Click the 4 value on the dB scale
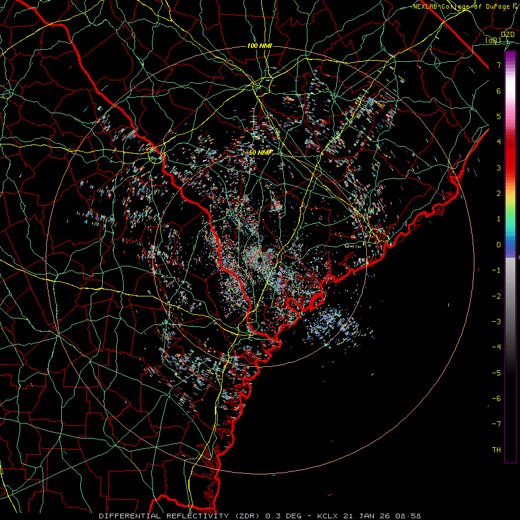 point(499,142)
